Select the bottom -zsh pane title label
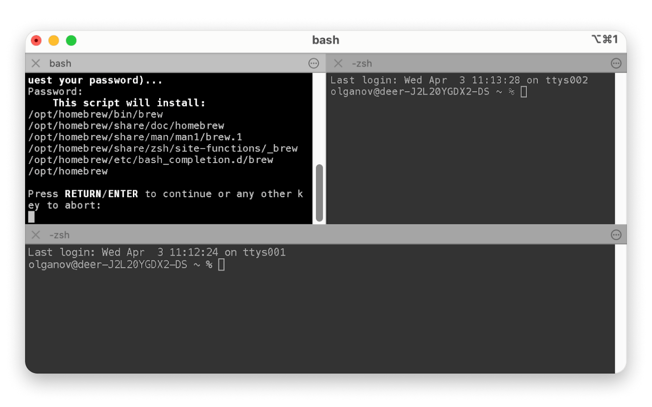 pos(59,235)
